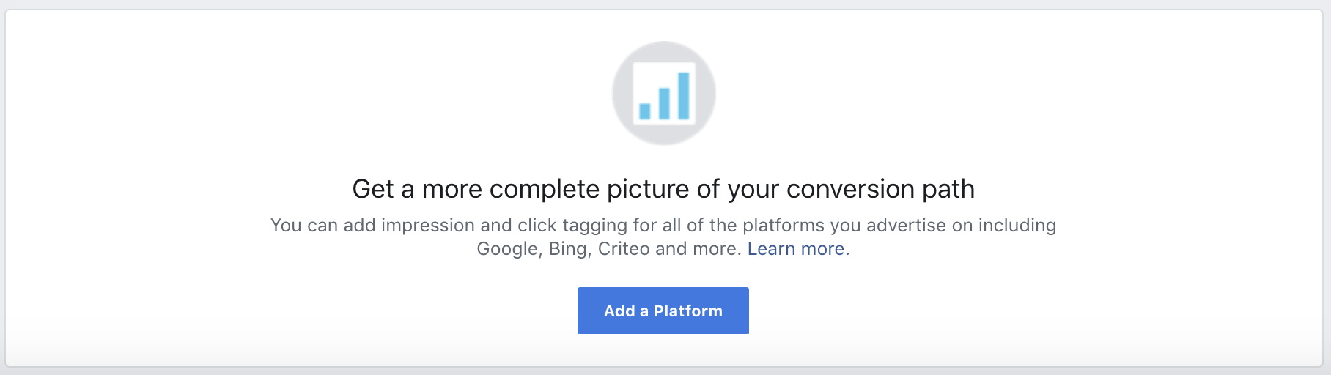Open the Learn more link
The width and height of the screenshot is (1331, 375).
[x=796, y=249]
